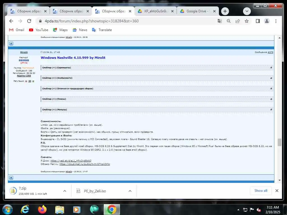This screenshot has height=215, width=287.
Task: Click scrollbar down arrow
Action: 279,180
